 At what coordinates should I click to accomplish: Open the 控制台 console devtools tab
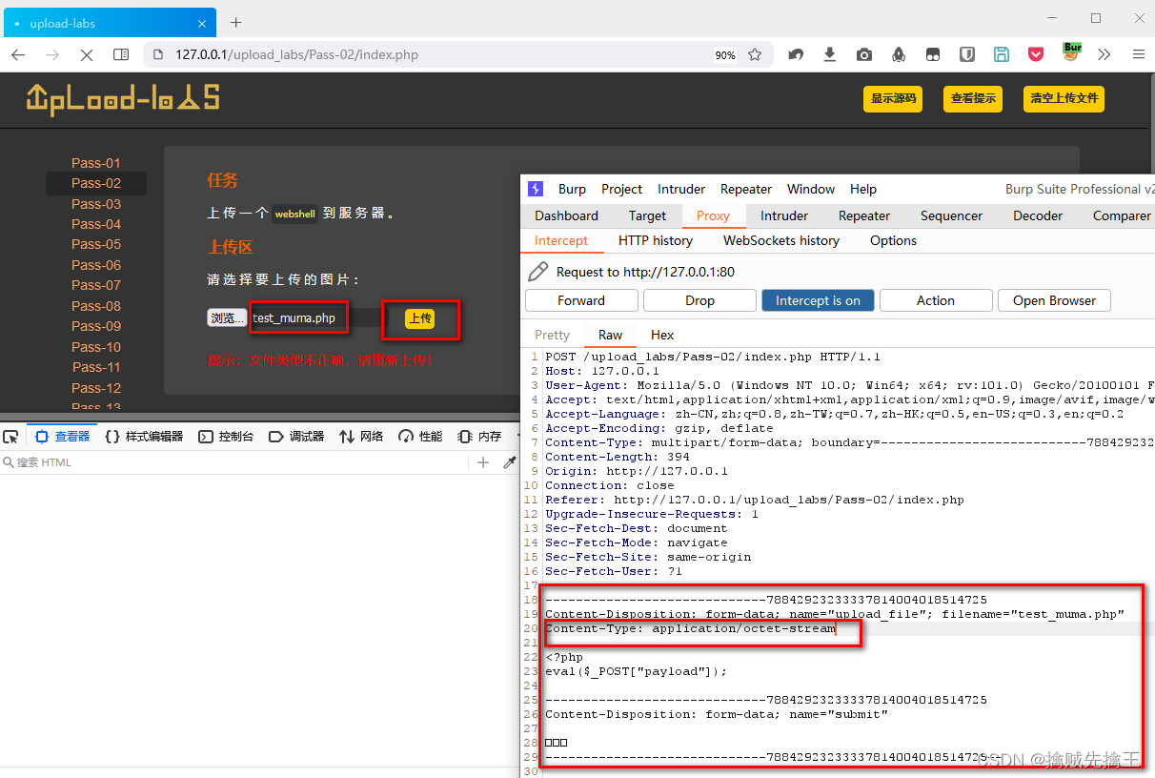tap(226, 437)
